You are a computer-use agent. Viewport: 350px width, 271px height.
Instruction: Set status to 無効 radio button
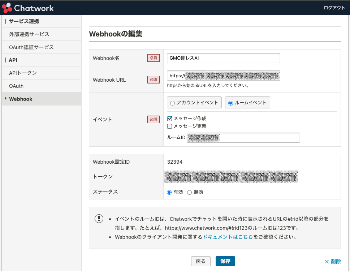(x=189, y=192)
